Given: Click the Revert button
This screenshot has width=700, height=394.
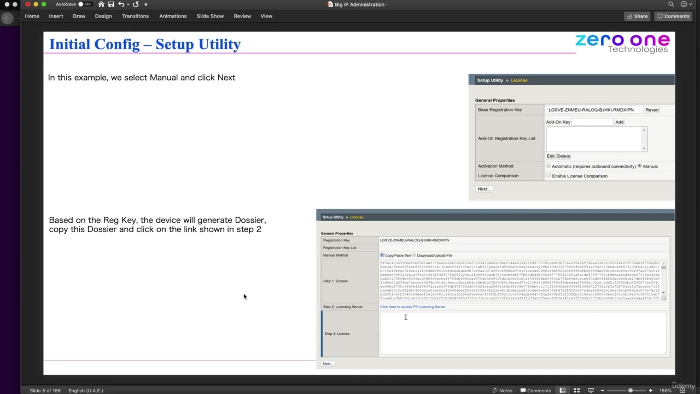Looking at the screenshot, I should tap(652, 110).
